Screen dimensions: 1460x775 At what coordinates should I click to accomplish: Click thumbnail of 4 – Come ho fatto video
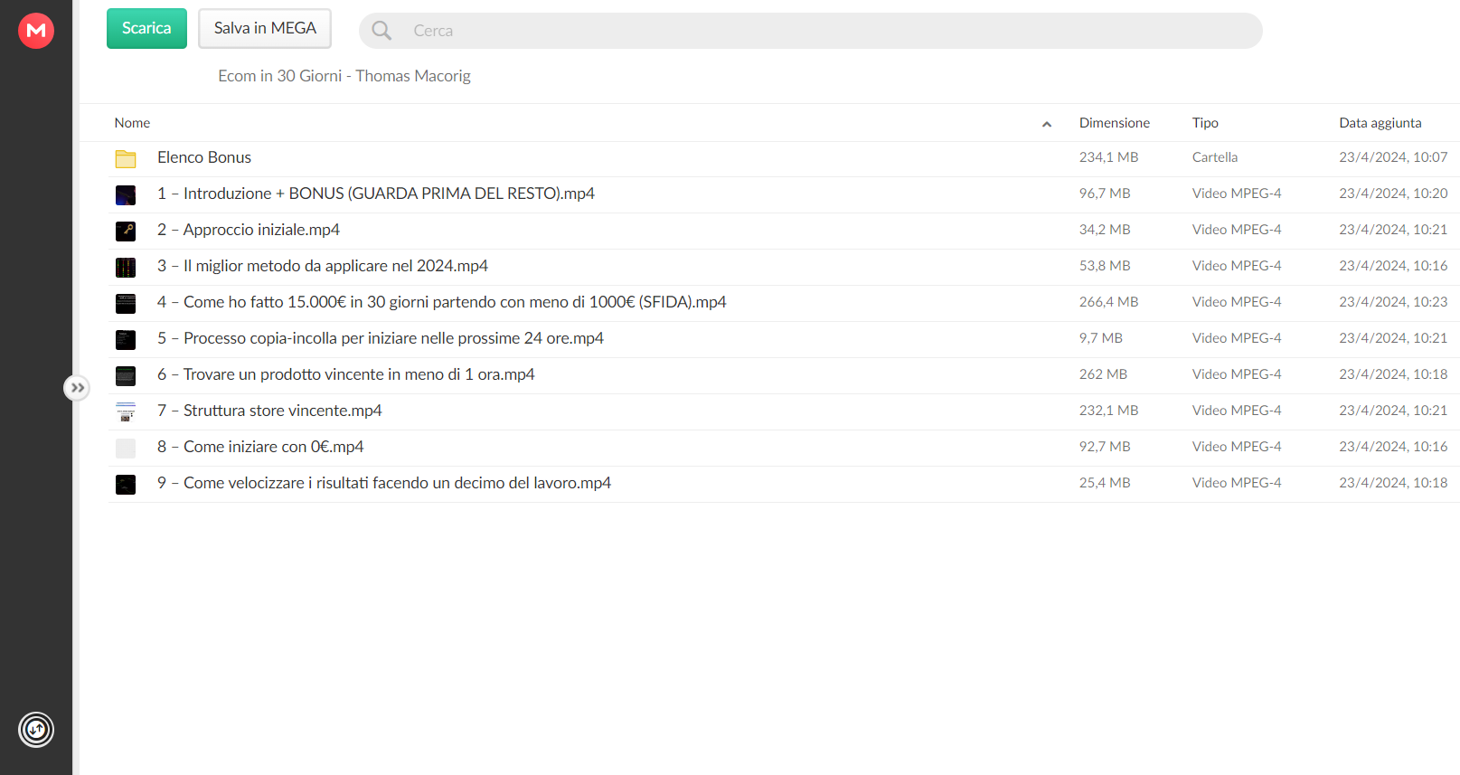click(x=126, y=304)
